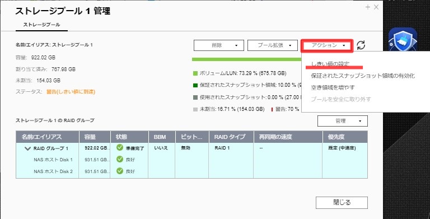Click the 準備完了 status text
Screen dimensions: 430x219
point(135,148)
